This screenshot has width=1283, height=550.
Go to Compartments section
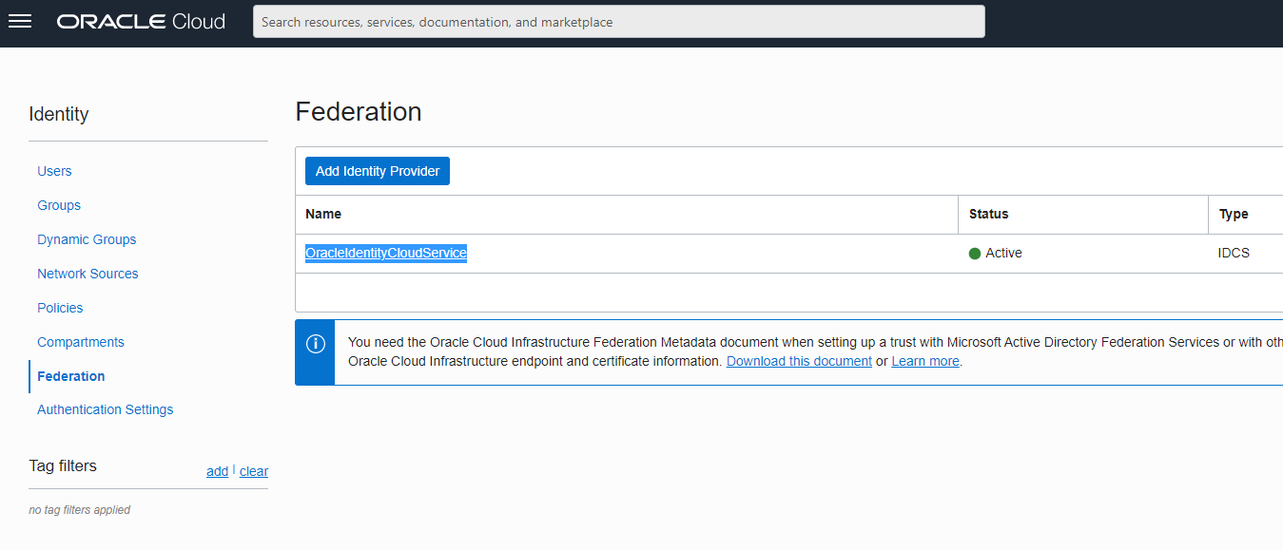81,342
